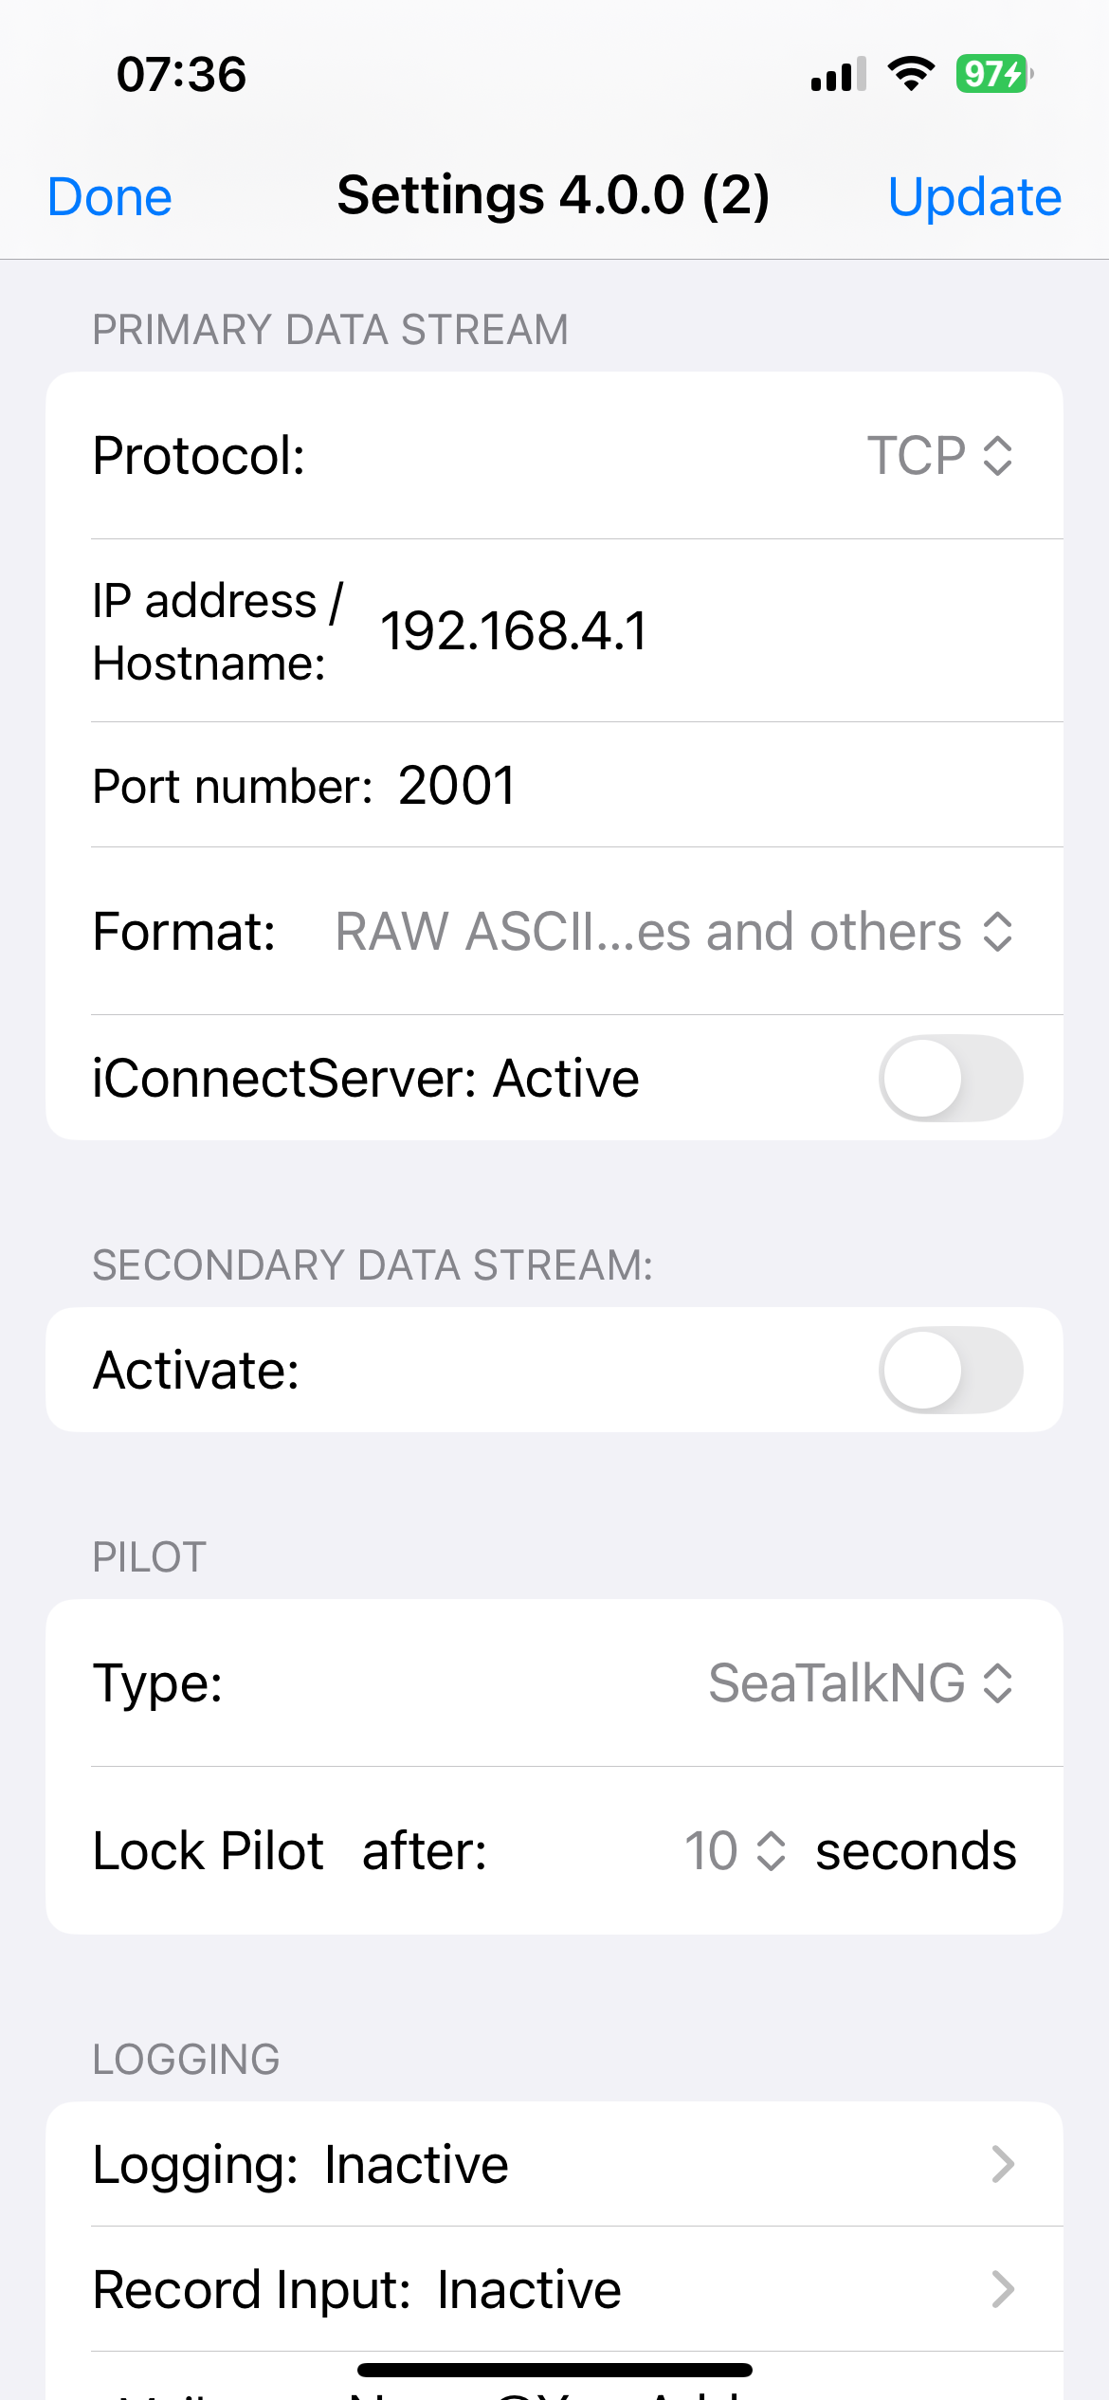The image size is (1109, 2400).
Task: Tap the up-down arrows next to Format value
Action: pyautogui.click(x=998, y=932)
